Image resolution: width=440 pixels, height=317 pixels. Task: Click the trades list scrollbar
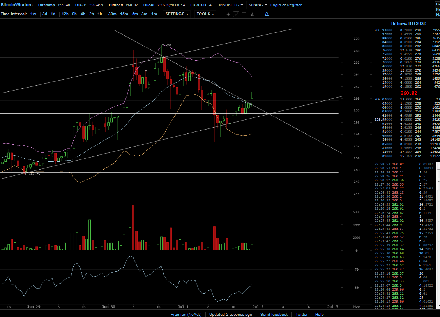pos(438,235)
